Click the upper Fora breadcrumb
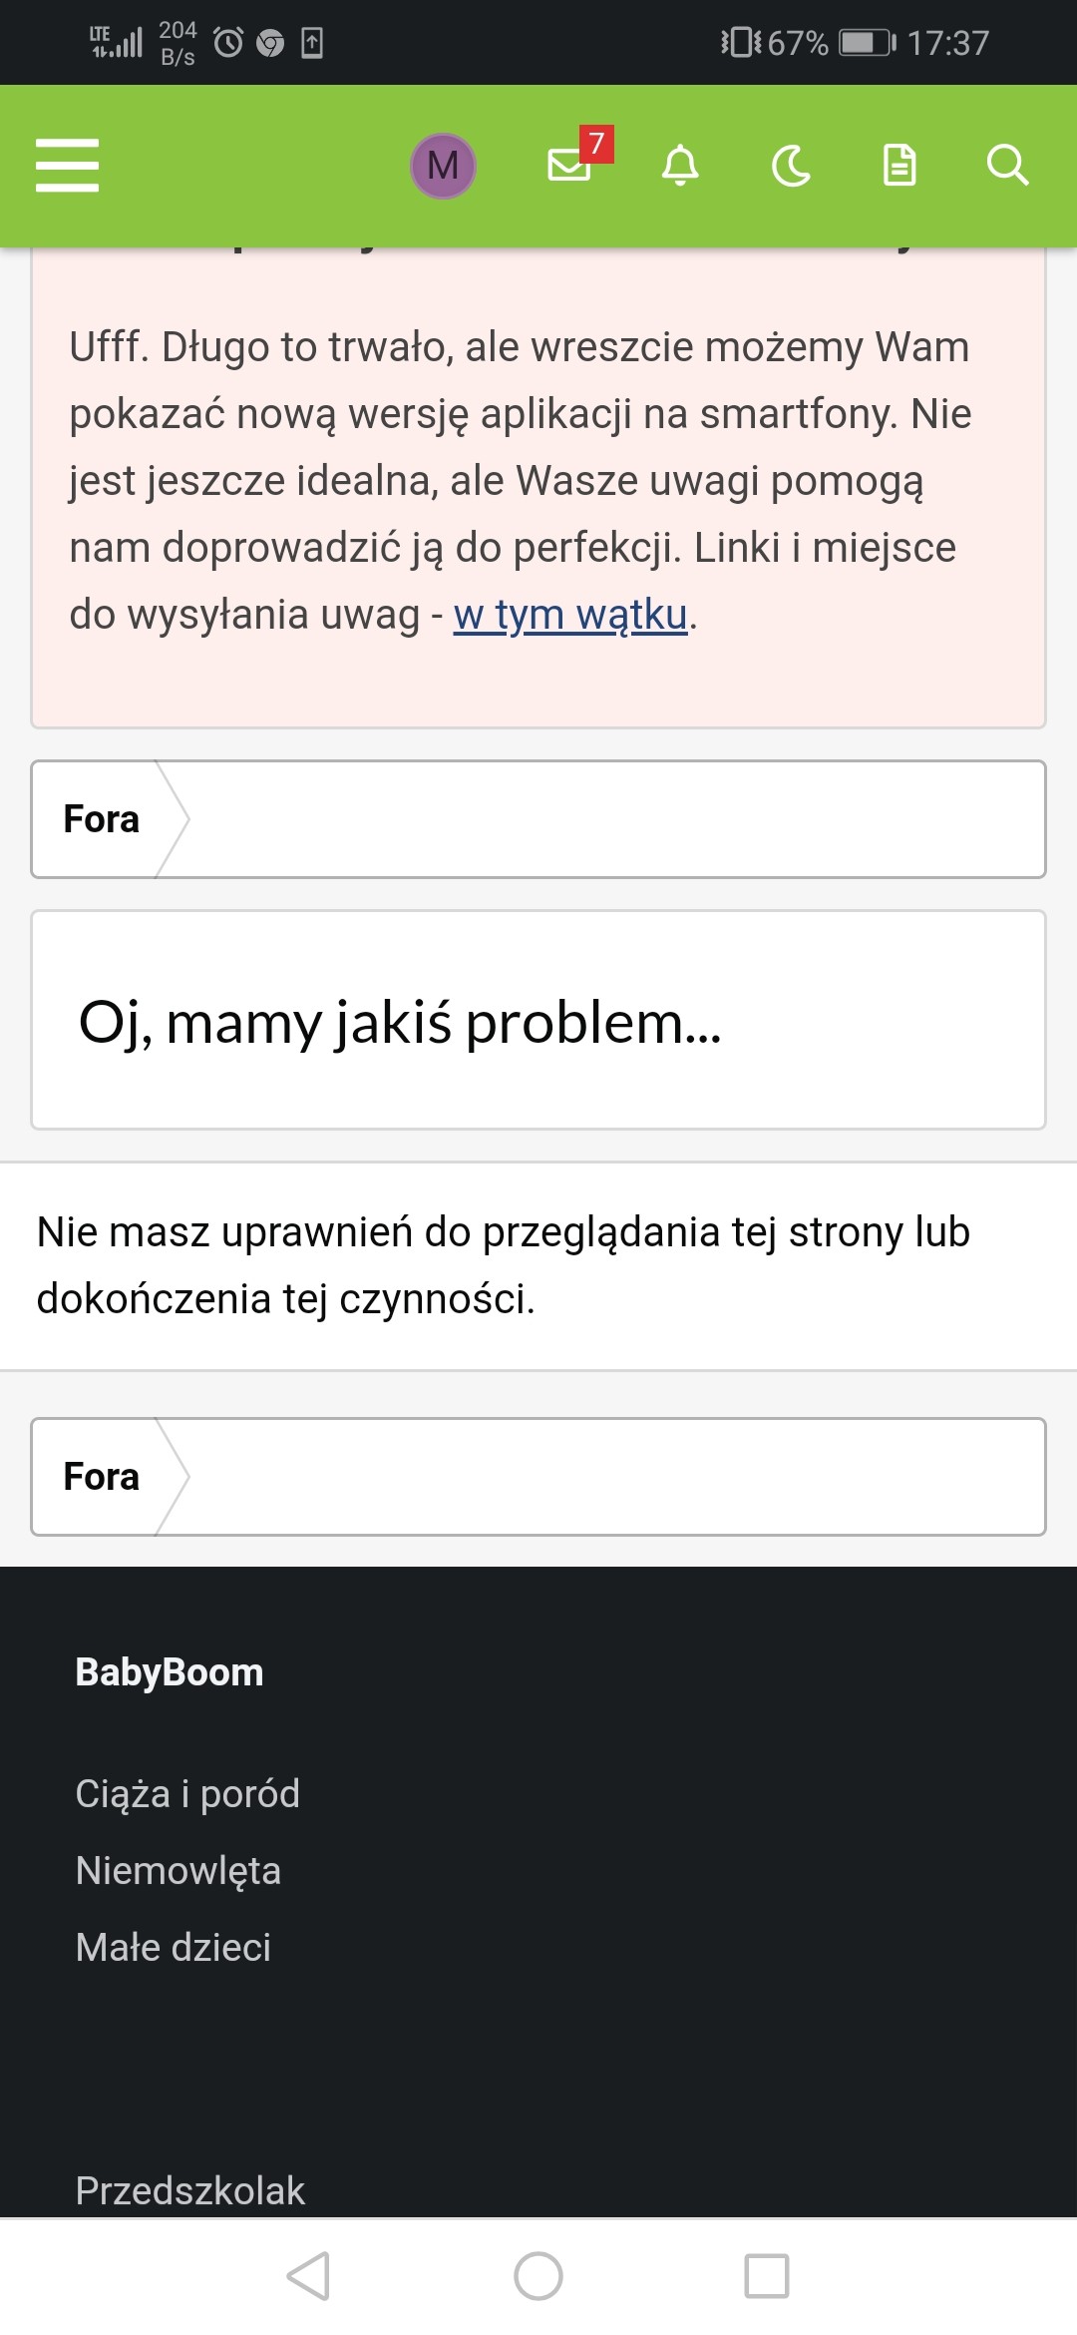 click(101, 819)
